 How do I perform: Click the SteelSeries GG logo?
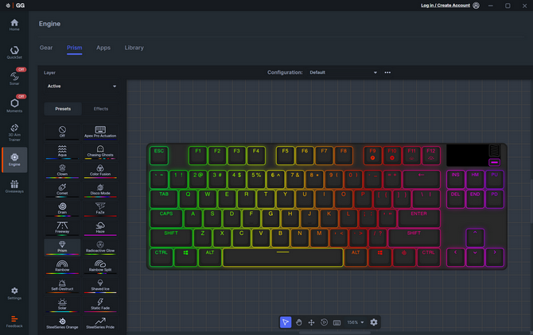[15, 6]
